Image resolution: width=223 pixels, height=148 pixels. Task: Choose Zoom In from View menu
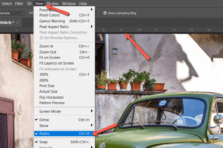point(46,46)
